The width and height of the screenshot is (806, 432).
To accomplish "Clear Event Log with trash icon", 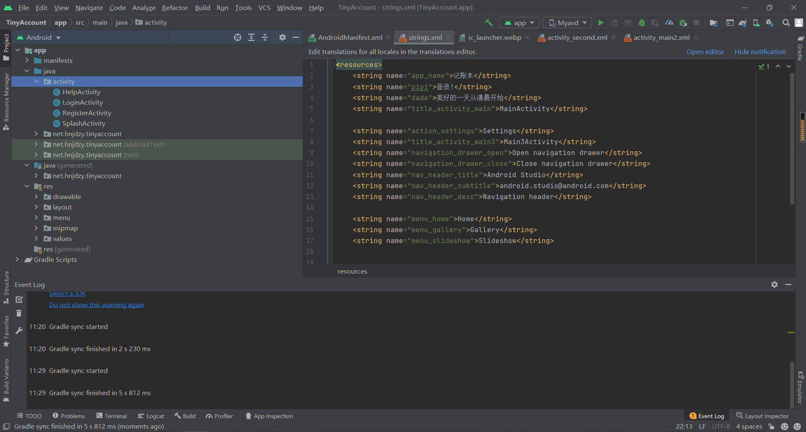I will coord(19,313).
